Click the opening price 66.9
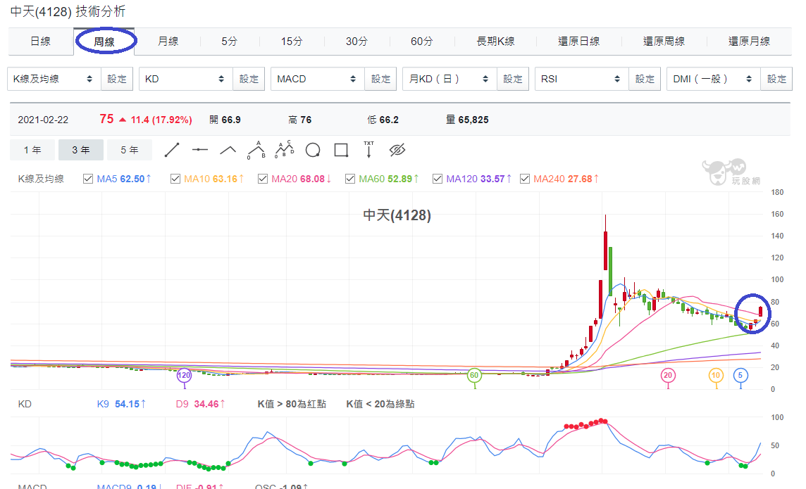The width and height of the screenshot is (806, 489). pos(231,120)
